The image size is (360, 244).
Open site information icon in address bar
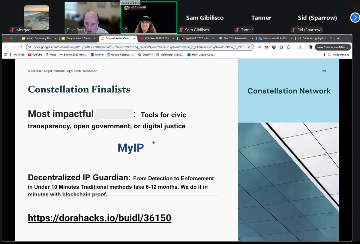pyautogui.click(x=29, y=47)
